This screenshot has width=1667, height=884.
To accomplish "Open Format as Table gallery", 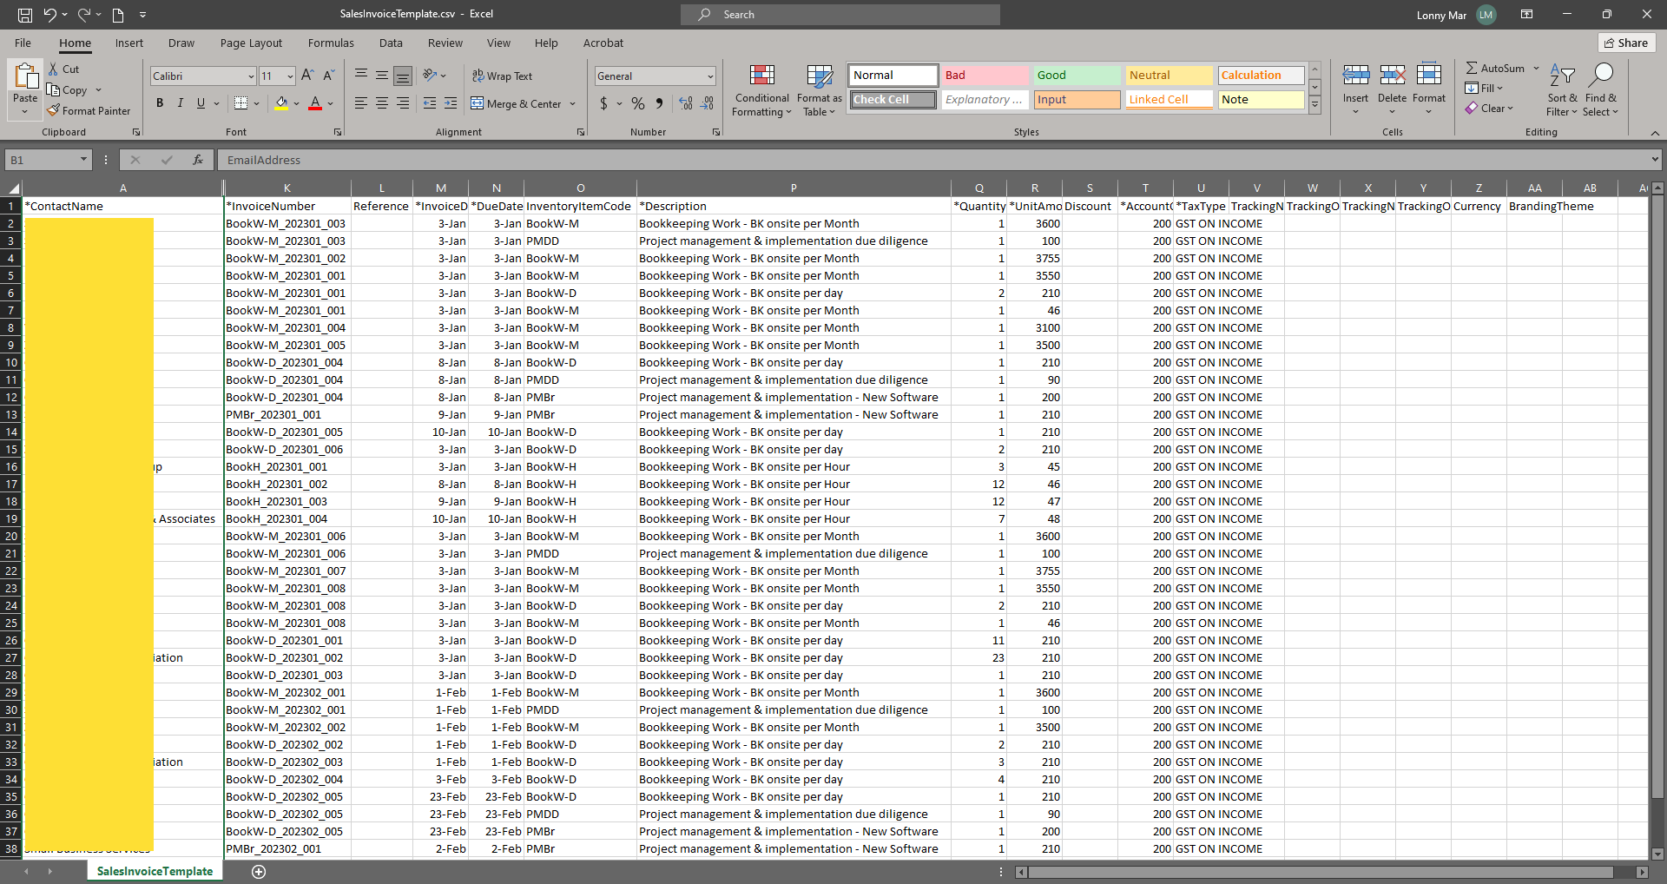I will [x=820, y=90].
